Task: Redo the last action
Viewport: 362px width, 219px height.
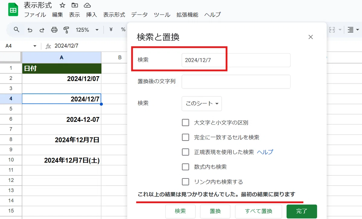Action: tap(42, 30)
